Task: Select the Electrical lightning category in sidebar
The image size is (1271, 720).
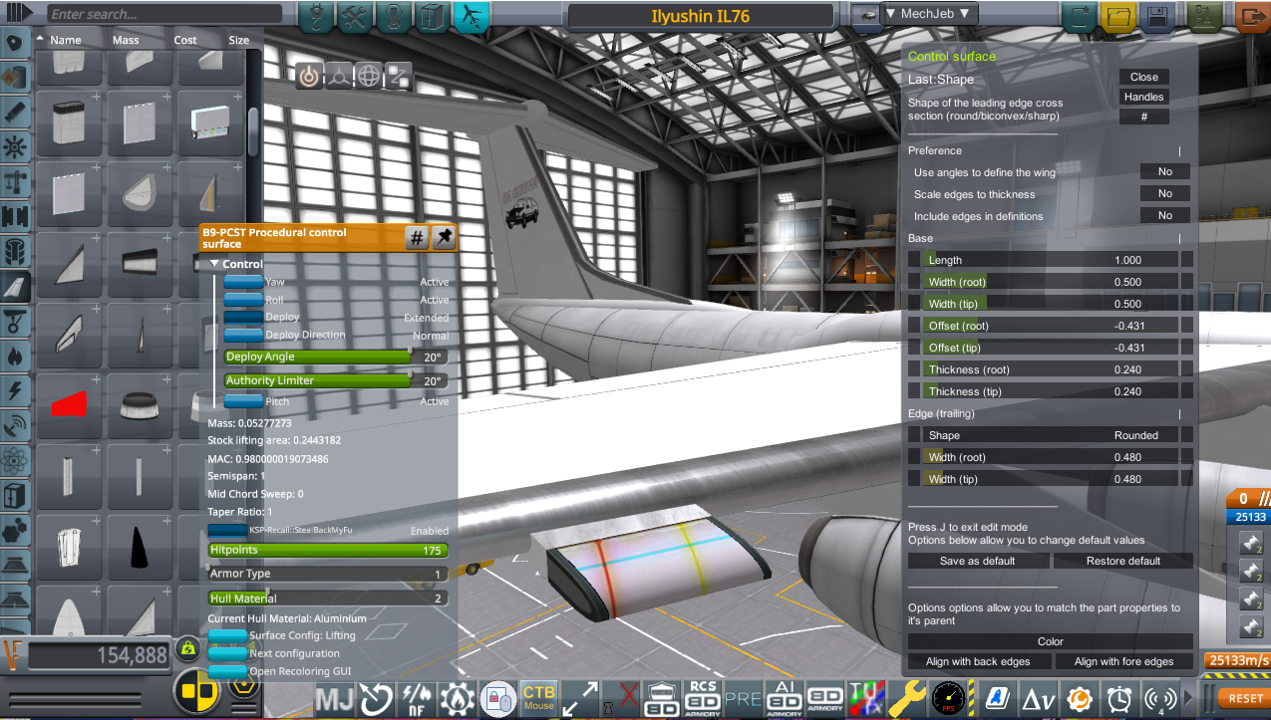Action: pyautogui.click(x=15, y=390)
